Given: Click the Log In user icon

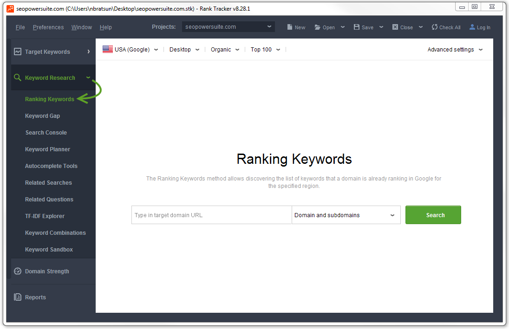Looking at the screenshot, I should click(x=472, y=27).
